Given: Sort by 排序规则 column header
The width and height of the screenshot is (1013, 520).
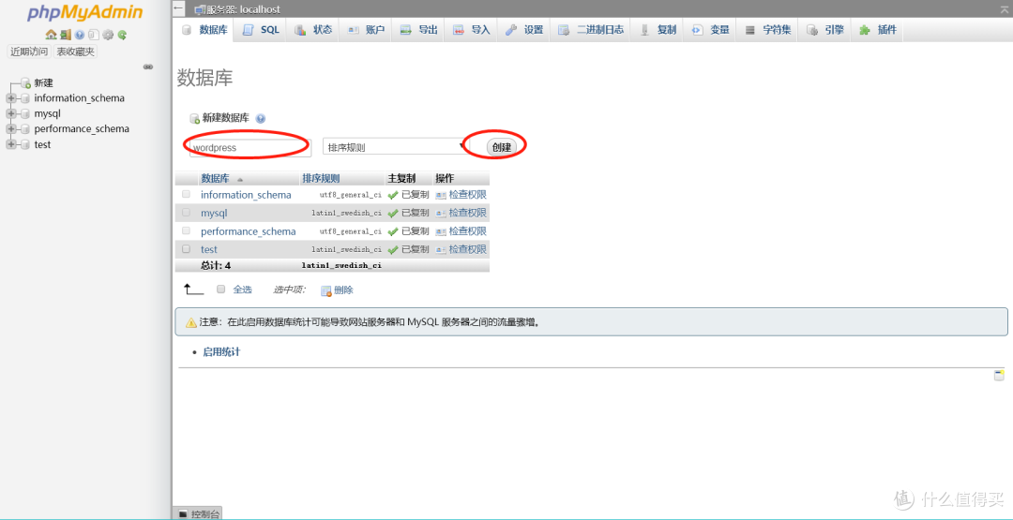Looking at the screenshot, I should pyautogui.click(x=321, y=179).
